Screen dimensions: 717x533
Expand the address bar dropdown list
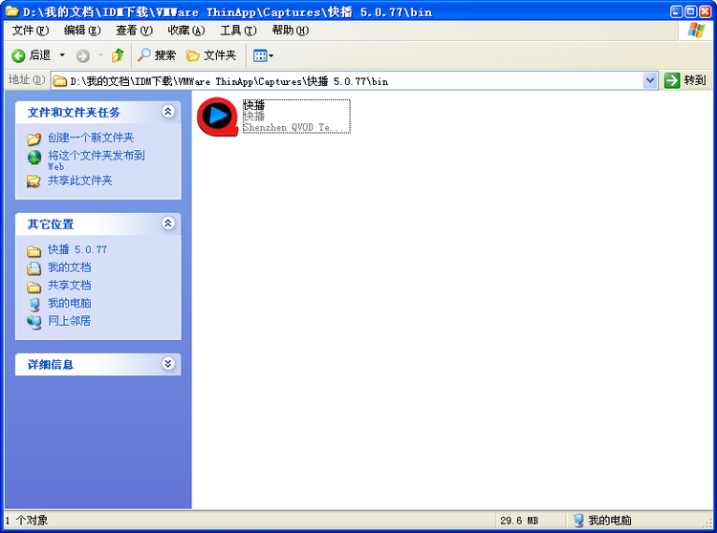pyautogui.click(x=650, y=81)
